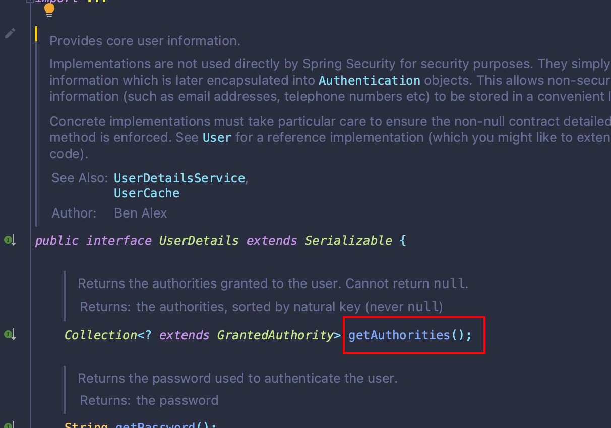This screenshot has height=428, width=611.
Task: Follow the User reference implementation link
Action: (217, 137)
